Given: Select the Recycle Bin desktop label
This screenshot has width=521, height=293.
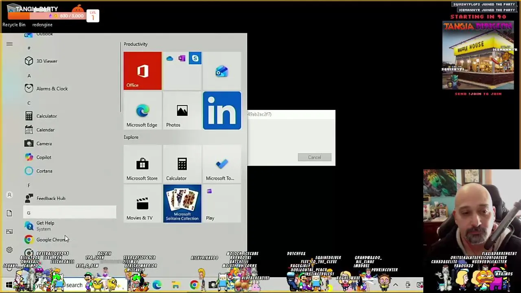Looking at the screenshot, I should click(x=14, y=24).
